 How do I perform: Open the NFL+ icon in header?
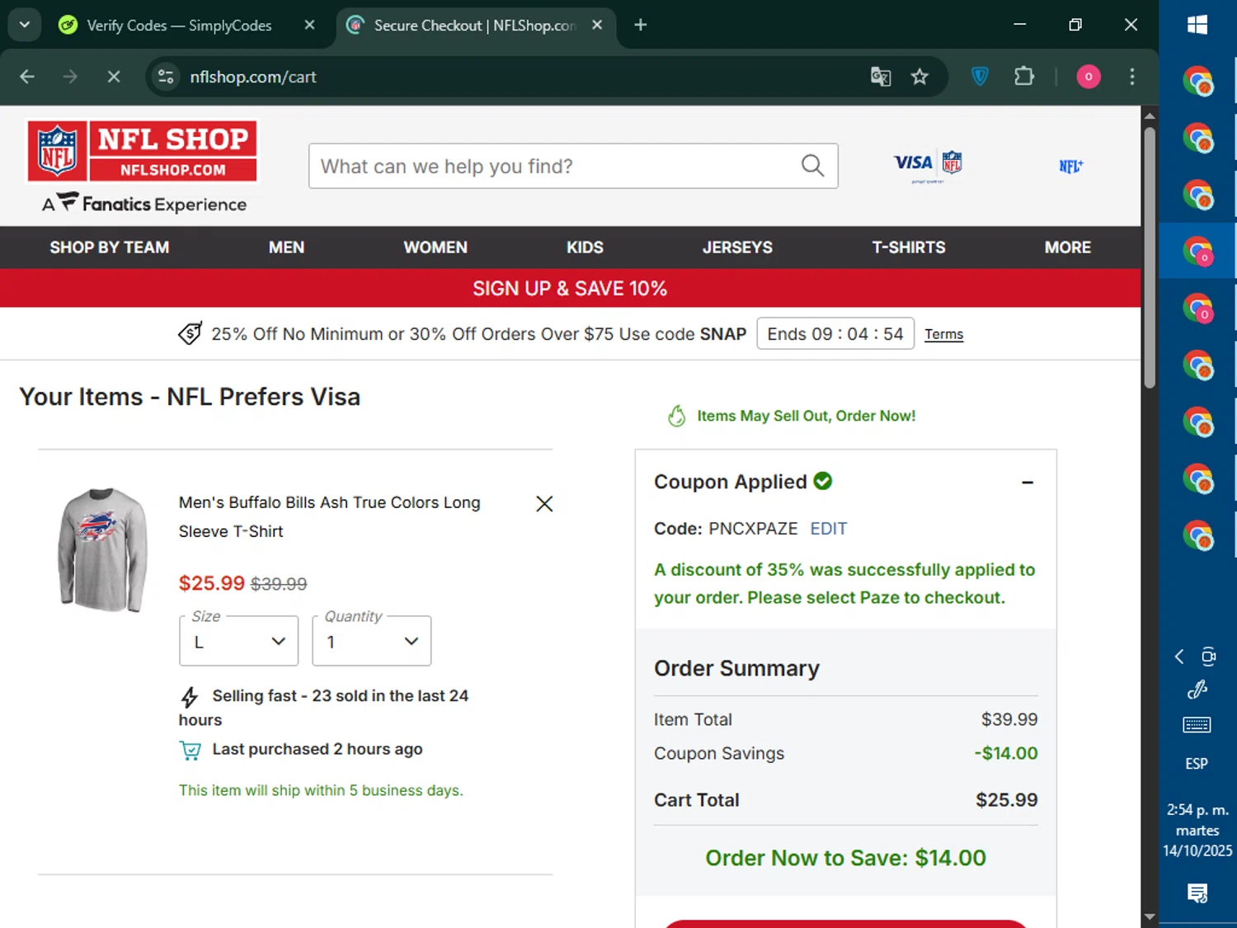pyautogui.click(x=1070, y=166)
